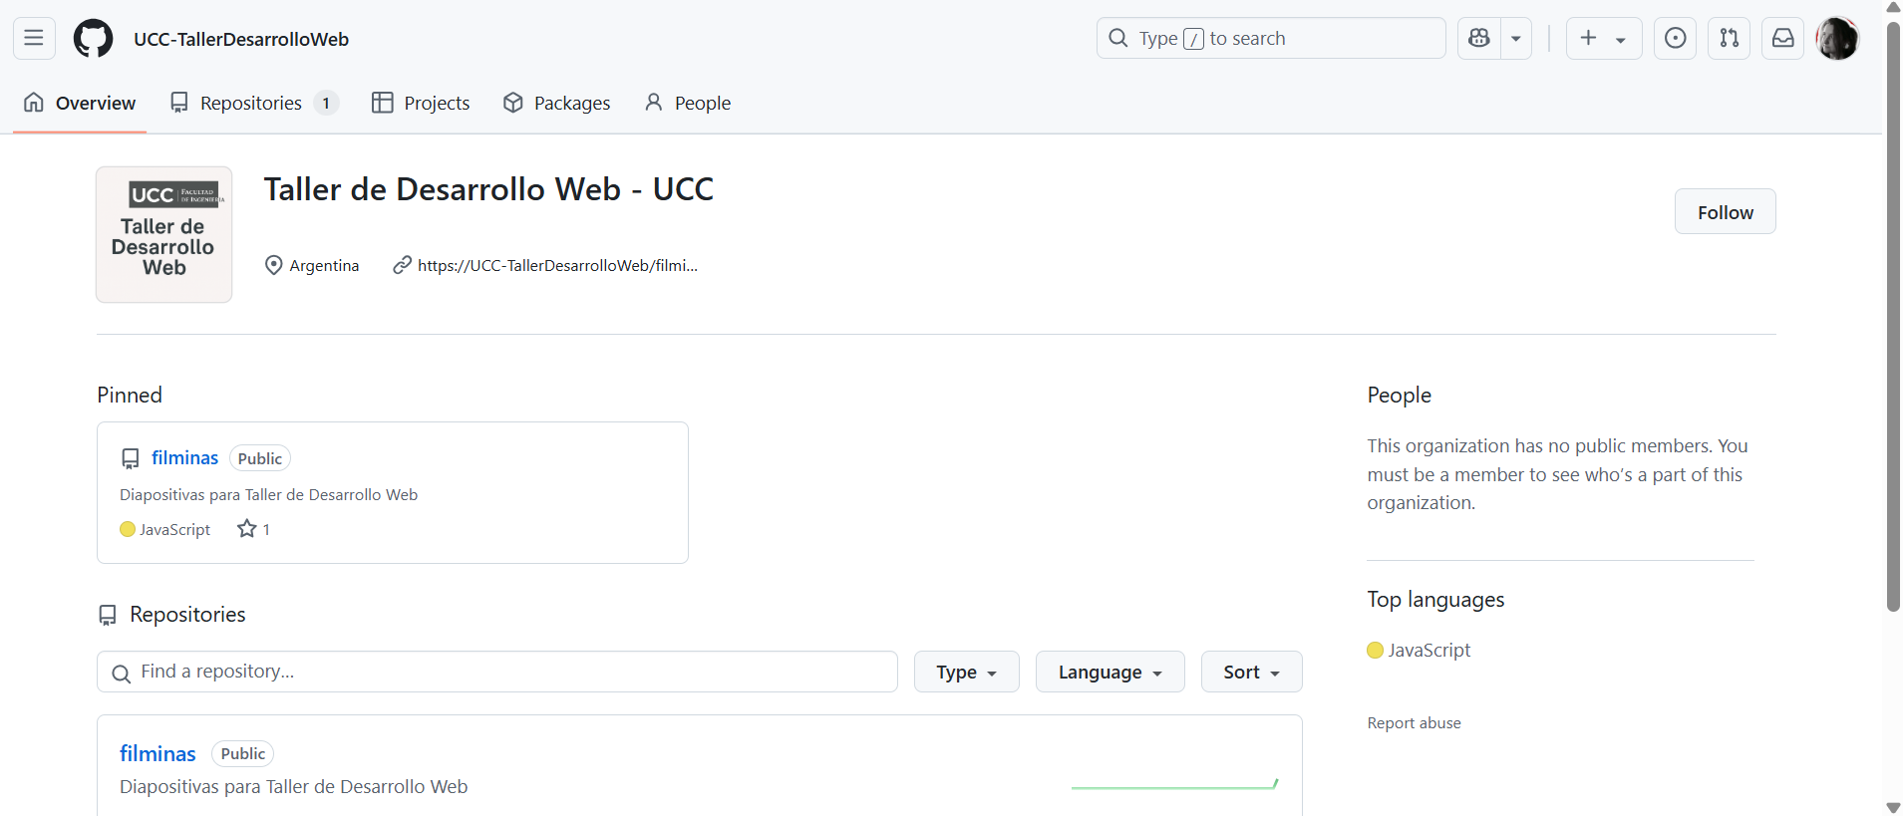1903x816 pixels.
Task: Click the organization avatar logo
Action: 164,234
